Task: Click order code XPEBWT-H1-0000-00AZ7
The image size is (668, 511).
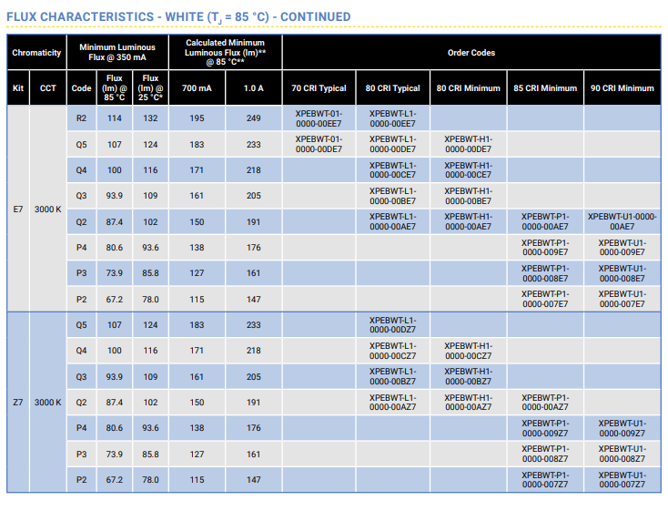Action: 468,403
